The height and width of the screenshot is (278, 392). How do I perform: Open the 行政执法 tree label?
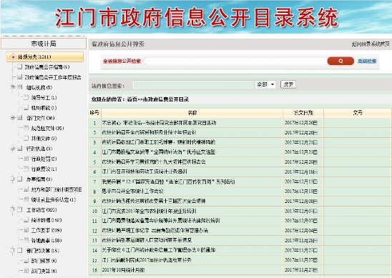(39, 149)
